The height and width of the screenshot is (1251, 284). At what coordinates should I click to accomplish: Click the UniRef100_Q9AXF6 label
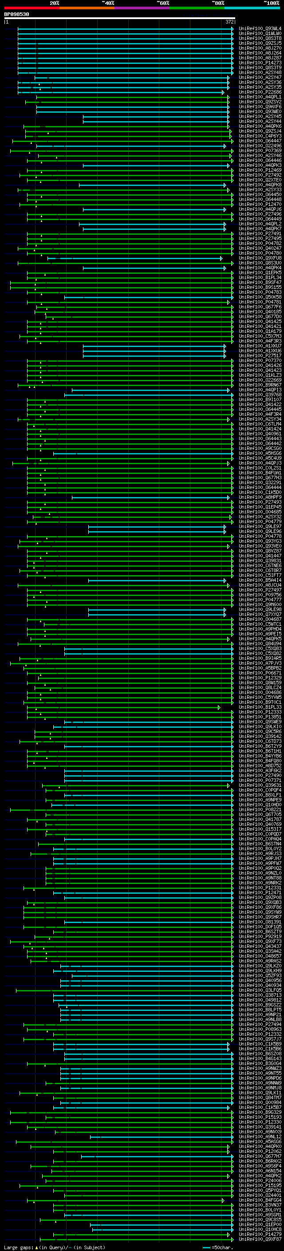[x=260, y=107]
